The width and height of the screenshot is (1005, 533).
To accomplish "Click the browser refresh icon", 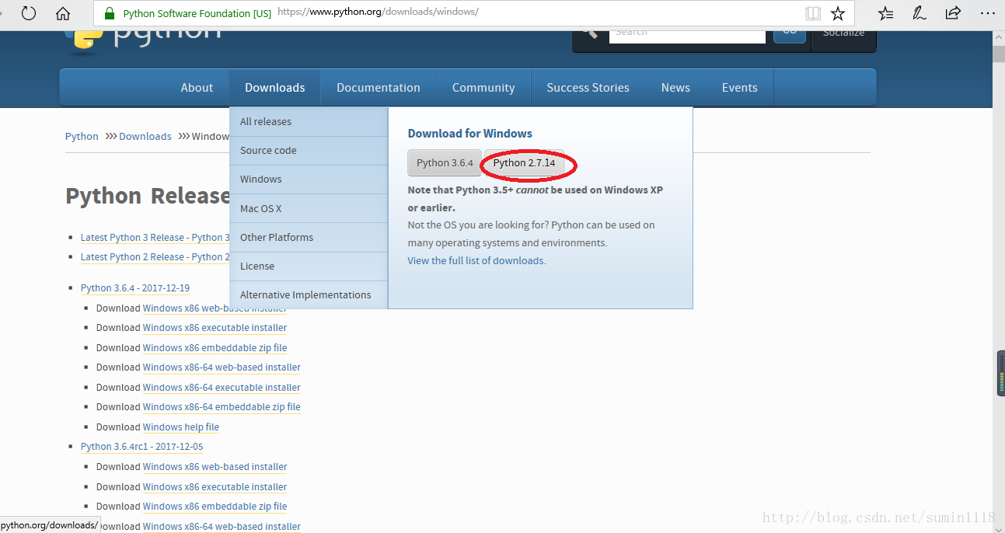I will [29, 13].
